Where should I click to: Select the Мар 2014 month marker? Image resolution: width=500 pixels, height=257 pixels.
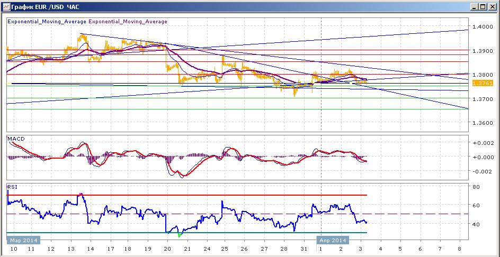(x=24, y=240)
